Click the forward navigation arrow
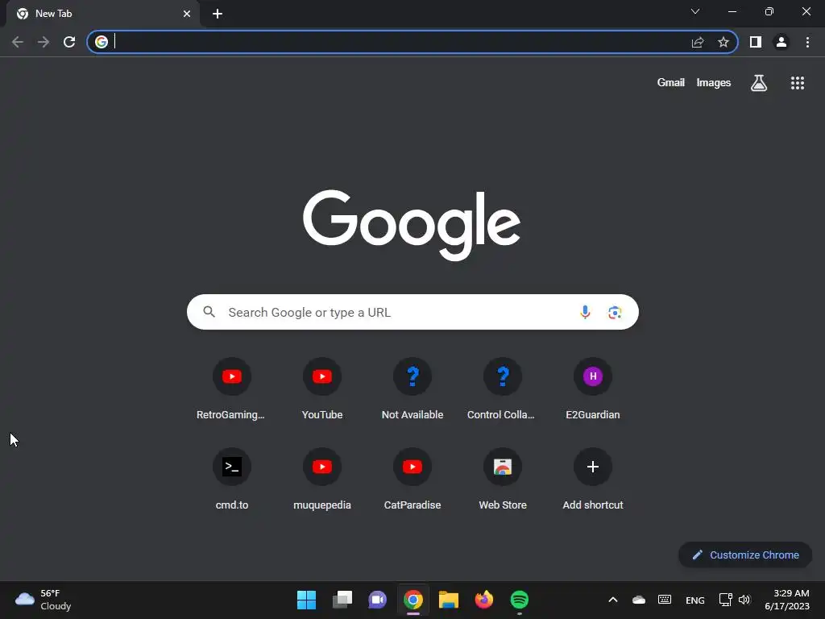 click(44, 42)
